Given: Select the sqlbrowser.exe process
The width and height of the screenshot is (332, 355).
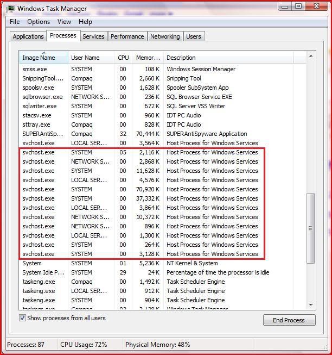Looking at the screenshot, I should 163,97.
